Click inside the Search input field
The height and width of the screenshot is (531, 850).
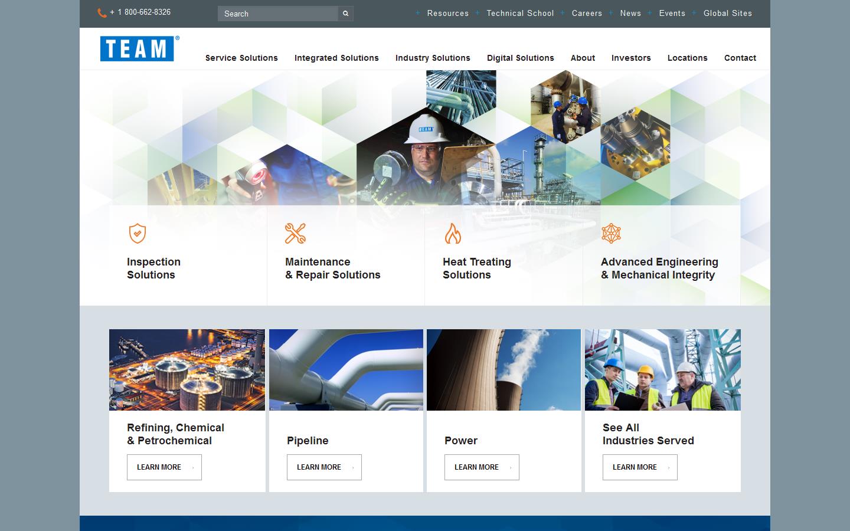point(277,13)
